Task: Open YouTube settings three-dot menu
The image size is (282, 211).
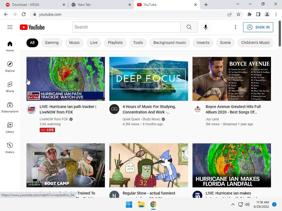Action: [x=235, y=27]
